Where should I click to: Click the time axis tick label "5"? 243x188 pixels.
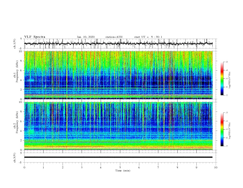pyautogui.click(x=120, y=167)
